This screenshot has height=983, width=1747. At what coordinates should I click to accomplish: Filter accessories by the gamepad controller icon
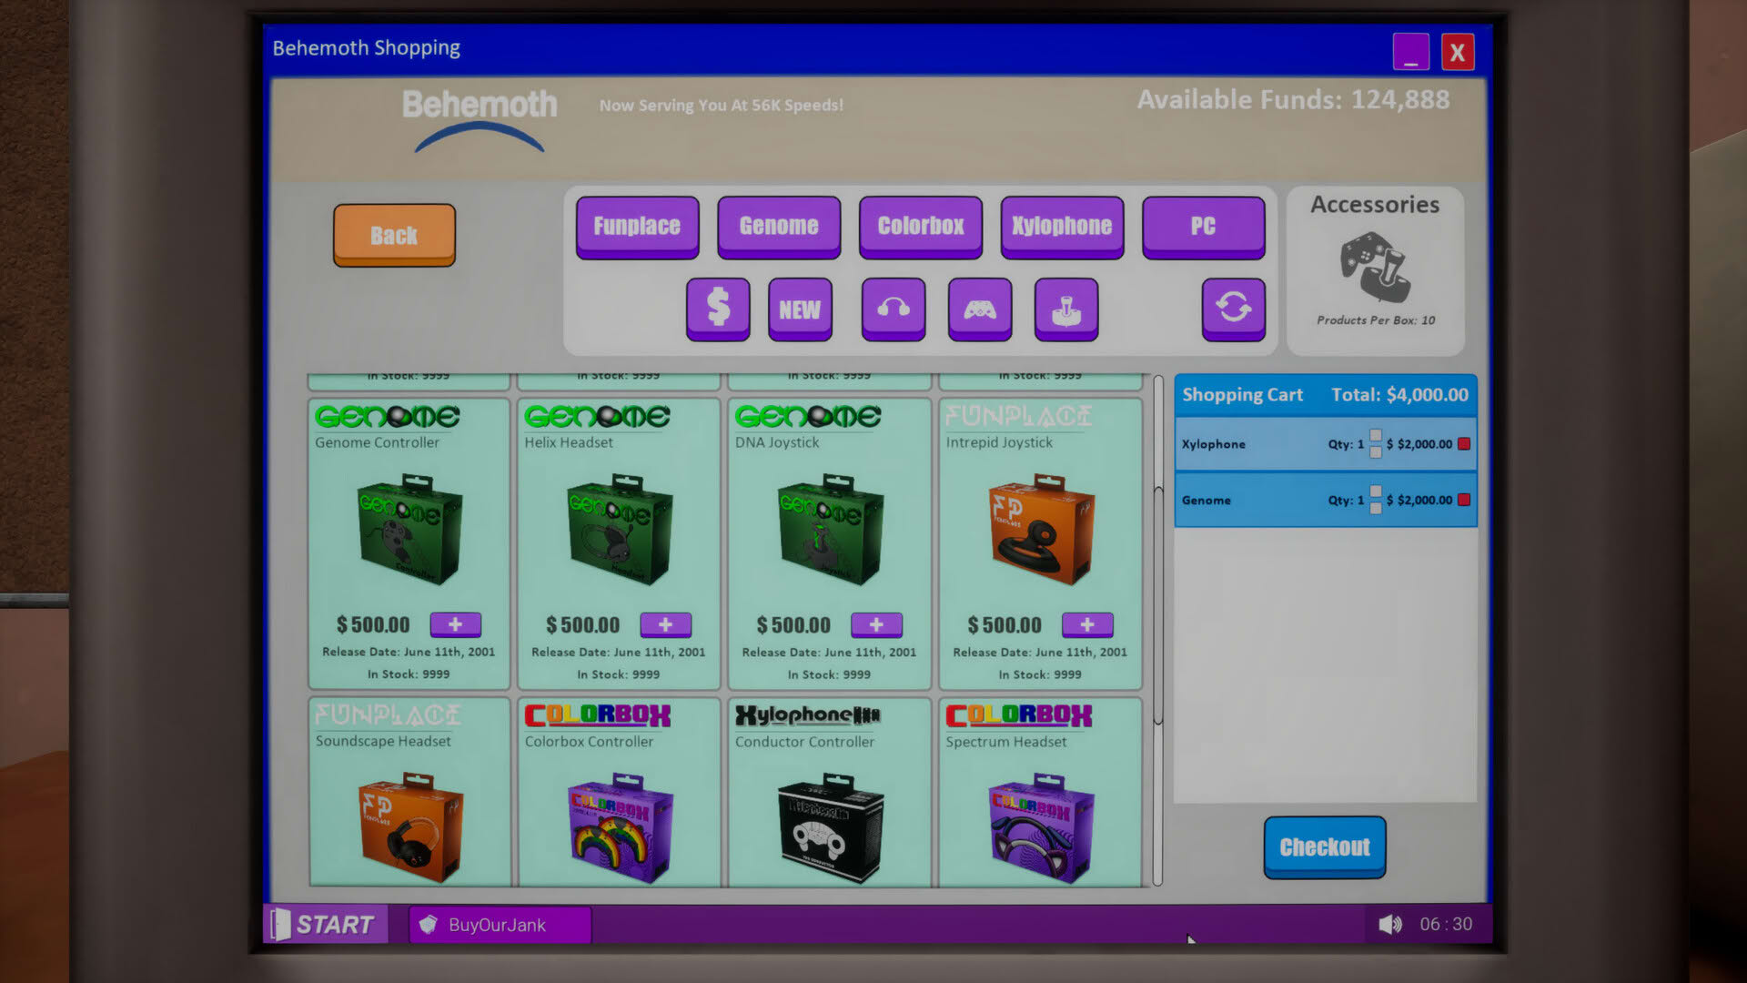click(980, 309)
